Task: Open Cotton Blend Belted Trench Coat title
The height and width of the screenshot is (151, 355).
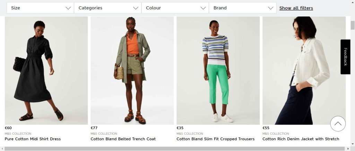Action: pos(123,139)
